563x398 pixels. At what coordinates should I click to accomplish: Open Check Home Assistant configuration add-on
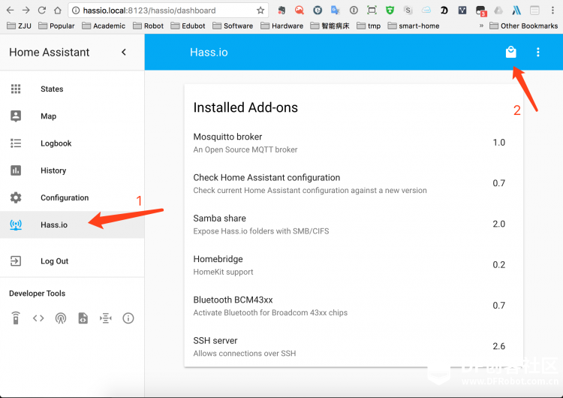[x=354, y=183]
